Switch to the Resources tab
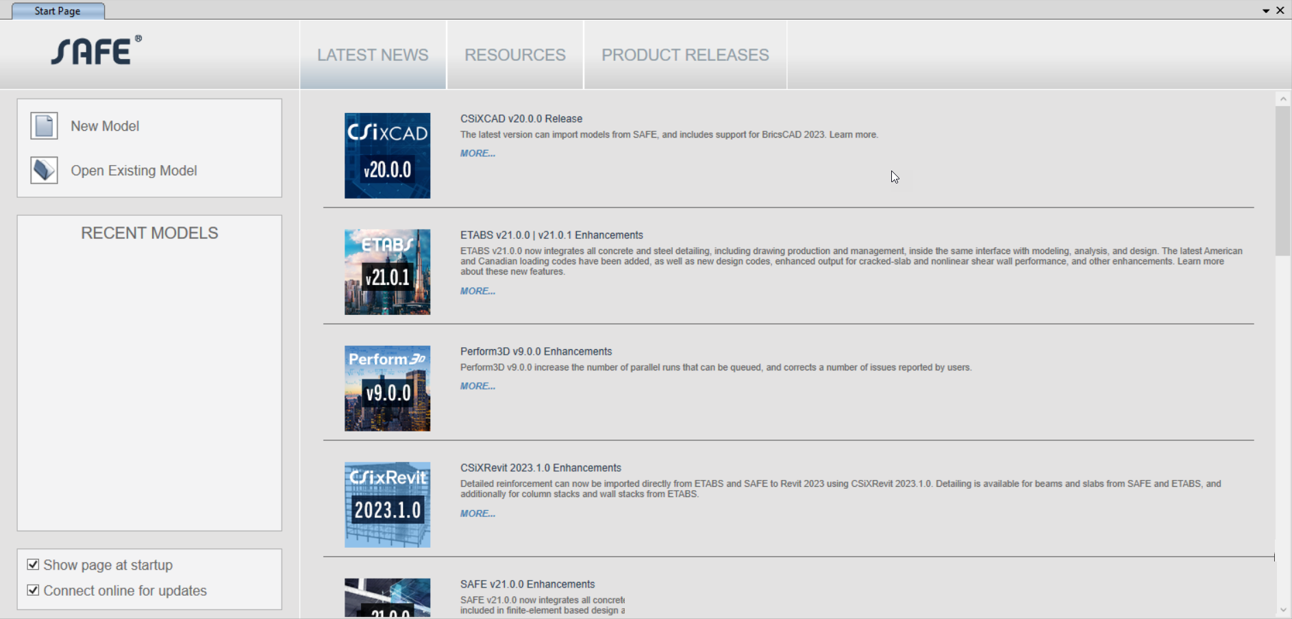1292x619 pixels. tap(515, 55)
